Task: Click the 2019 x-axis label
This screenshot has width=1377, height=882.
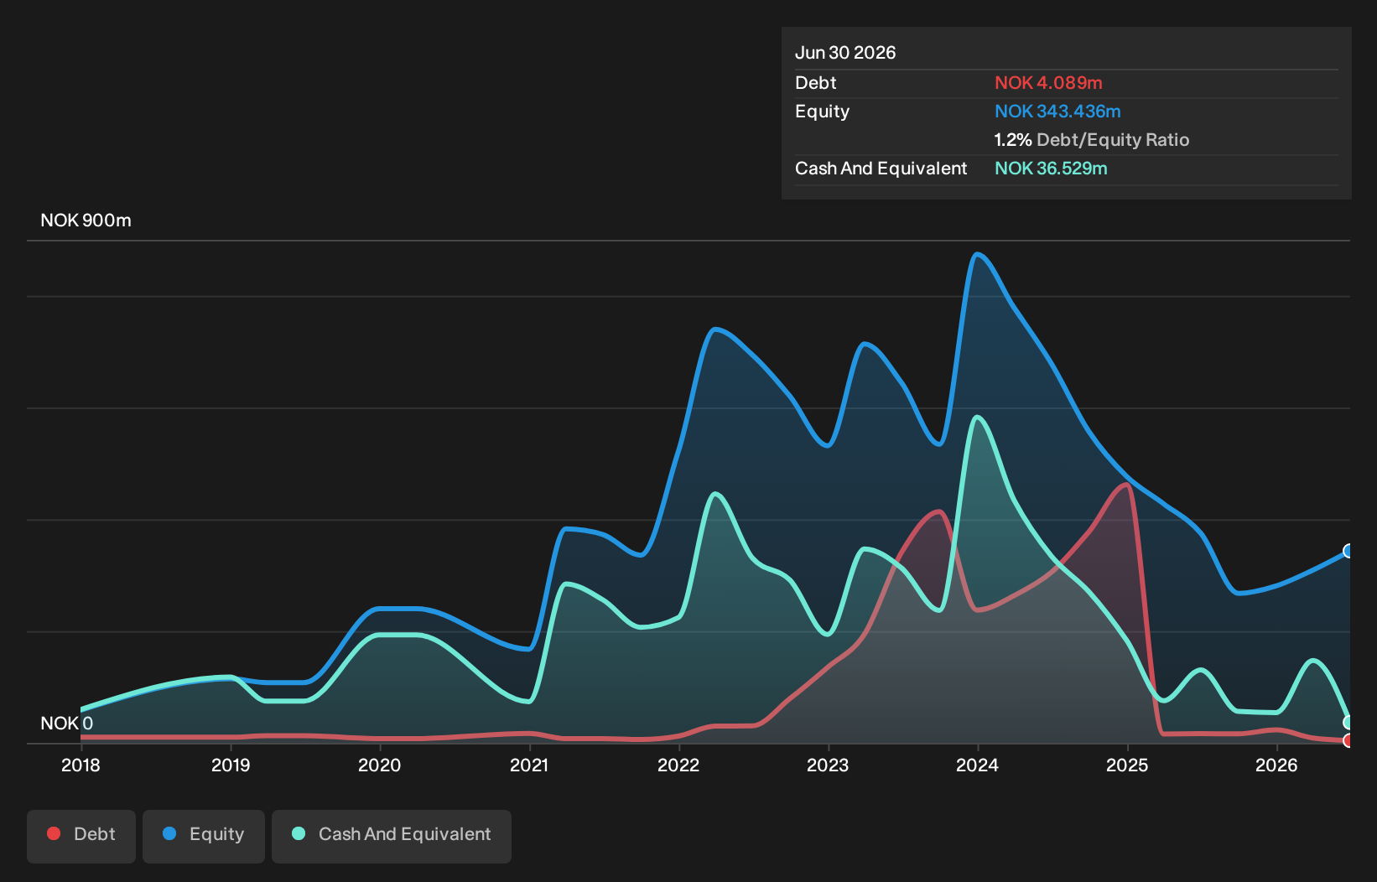Action: (231, 765)
